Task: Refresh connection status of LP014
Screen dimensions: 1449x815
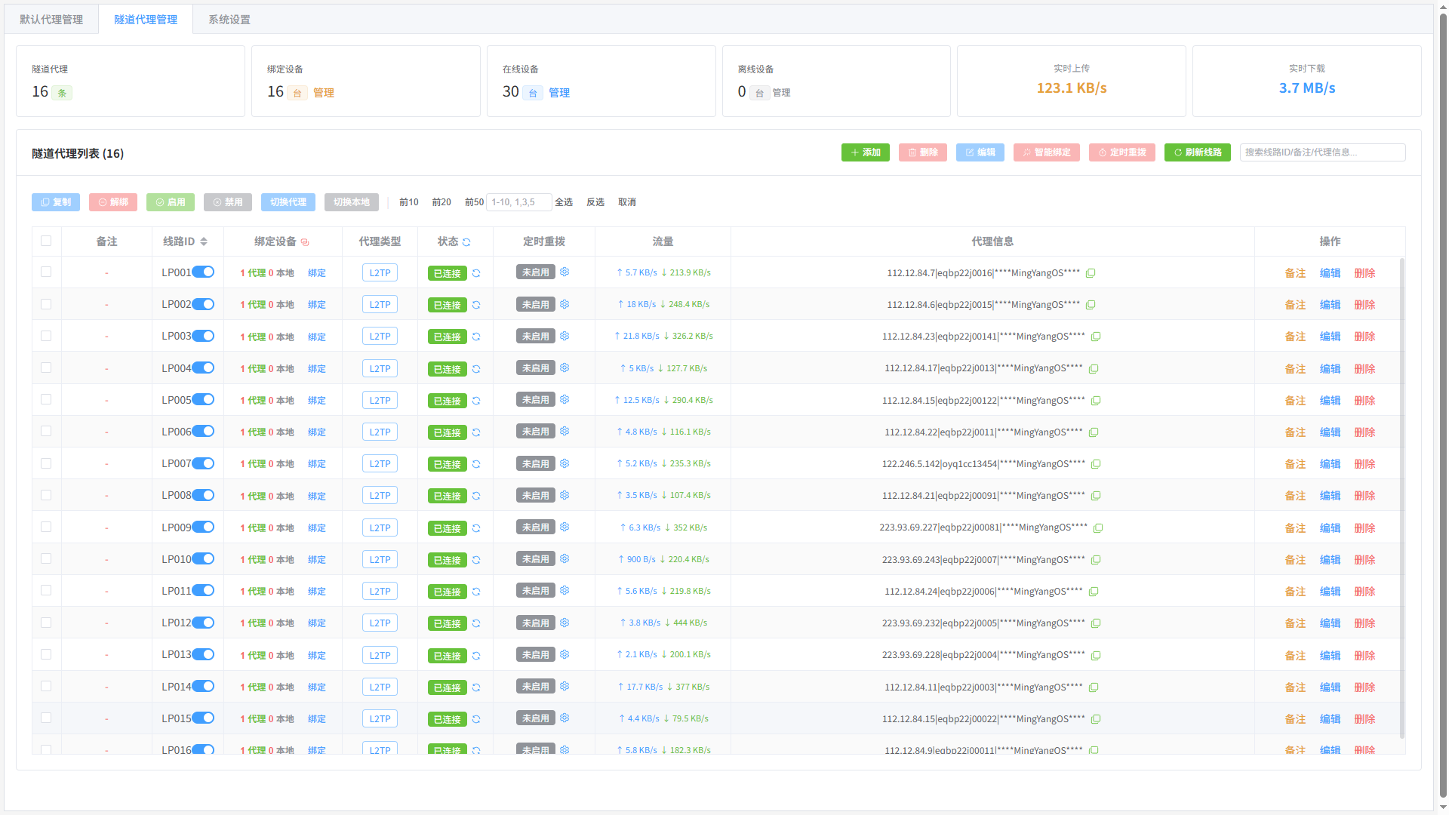Action: coord(476,687)
